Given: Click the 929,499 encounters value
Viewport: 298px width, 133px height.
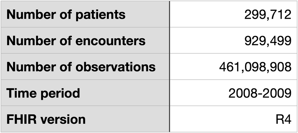Looking at the screenshot, I should click(x=268, y=41).
